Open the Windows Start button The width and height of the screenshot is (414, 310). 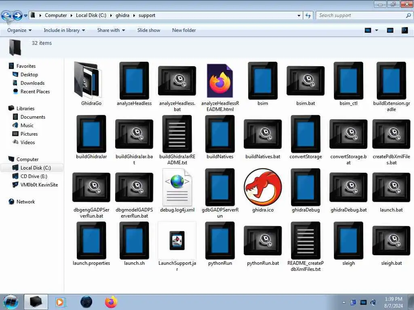coord(11,302)
